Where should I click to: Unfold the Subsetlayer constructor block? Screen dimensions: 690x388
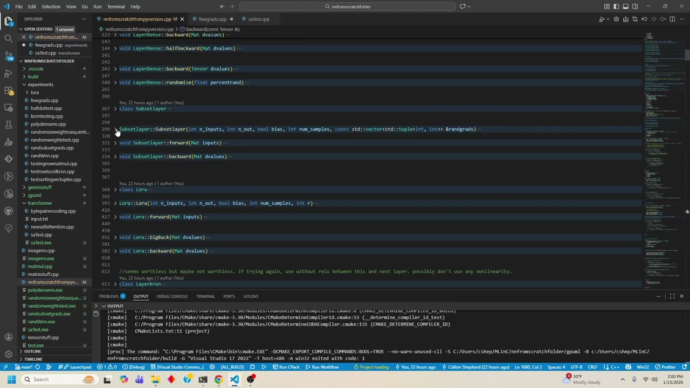tap(115, 129)
